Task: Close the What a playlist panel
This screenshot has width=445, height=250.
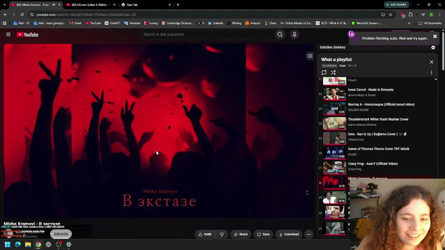Action: point(431,62)
